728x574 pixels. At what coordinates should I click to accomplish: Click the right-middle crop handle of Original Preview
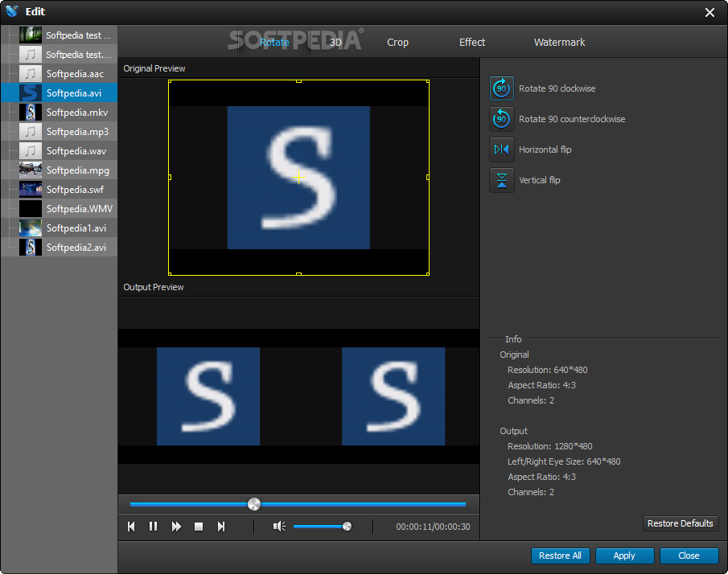coord(428,177)
